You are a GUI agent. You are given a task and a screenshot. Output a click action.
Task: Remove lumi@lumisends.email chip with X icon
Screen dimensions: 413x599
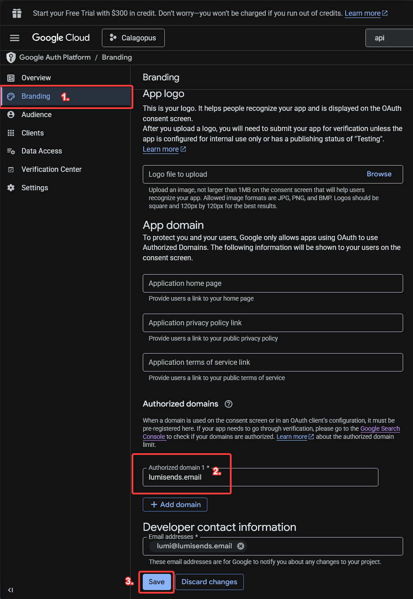pos(241,546)
